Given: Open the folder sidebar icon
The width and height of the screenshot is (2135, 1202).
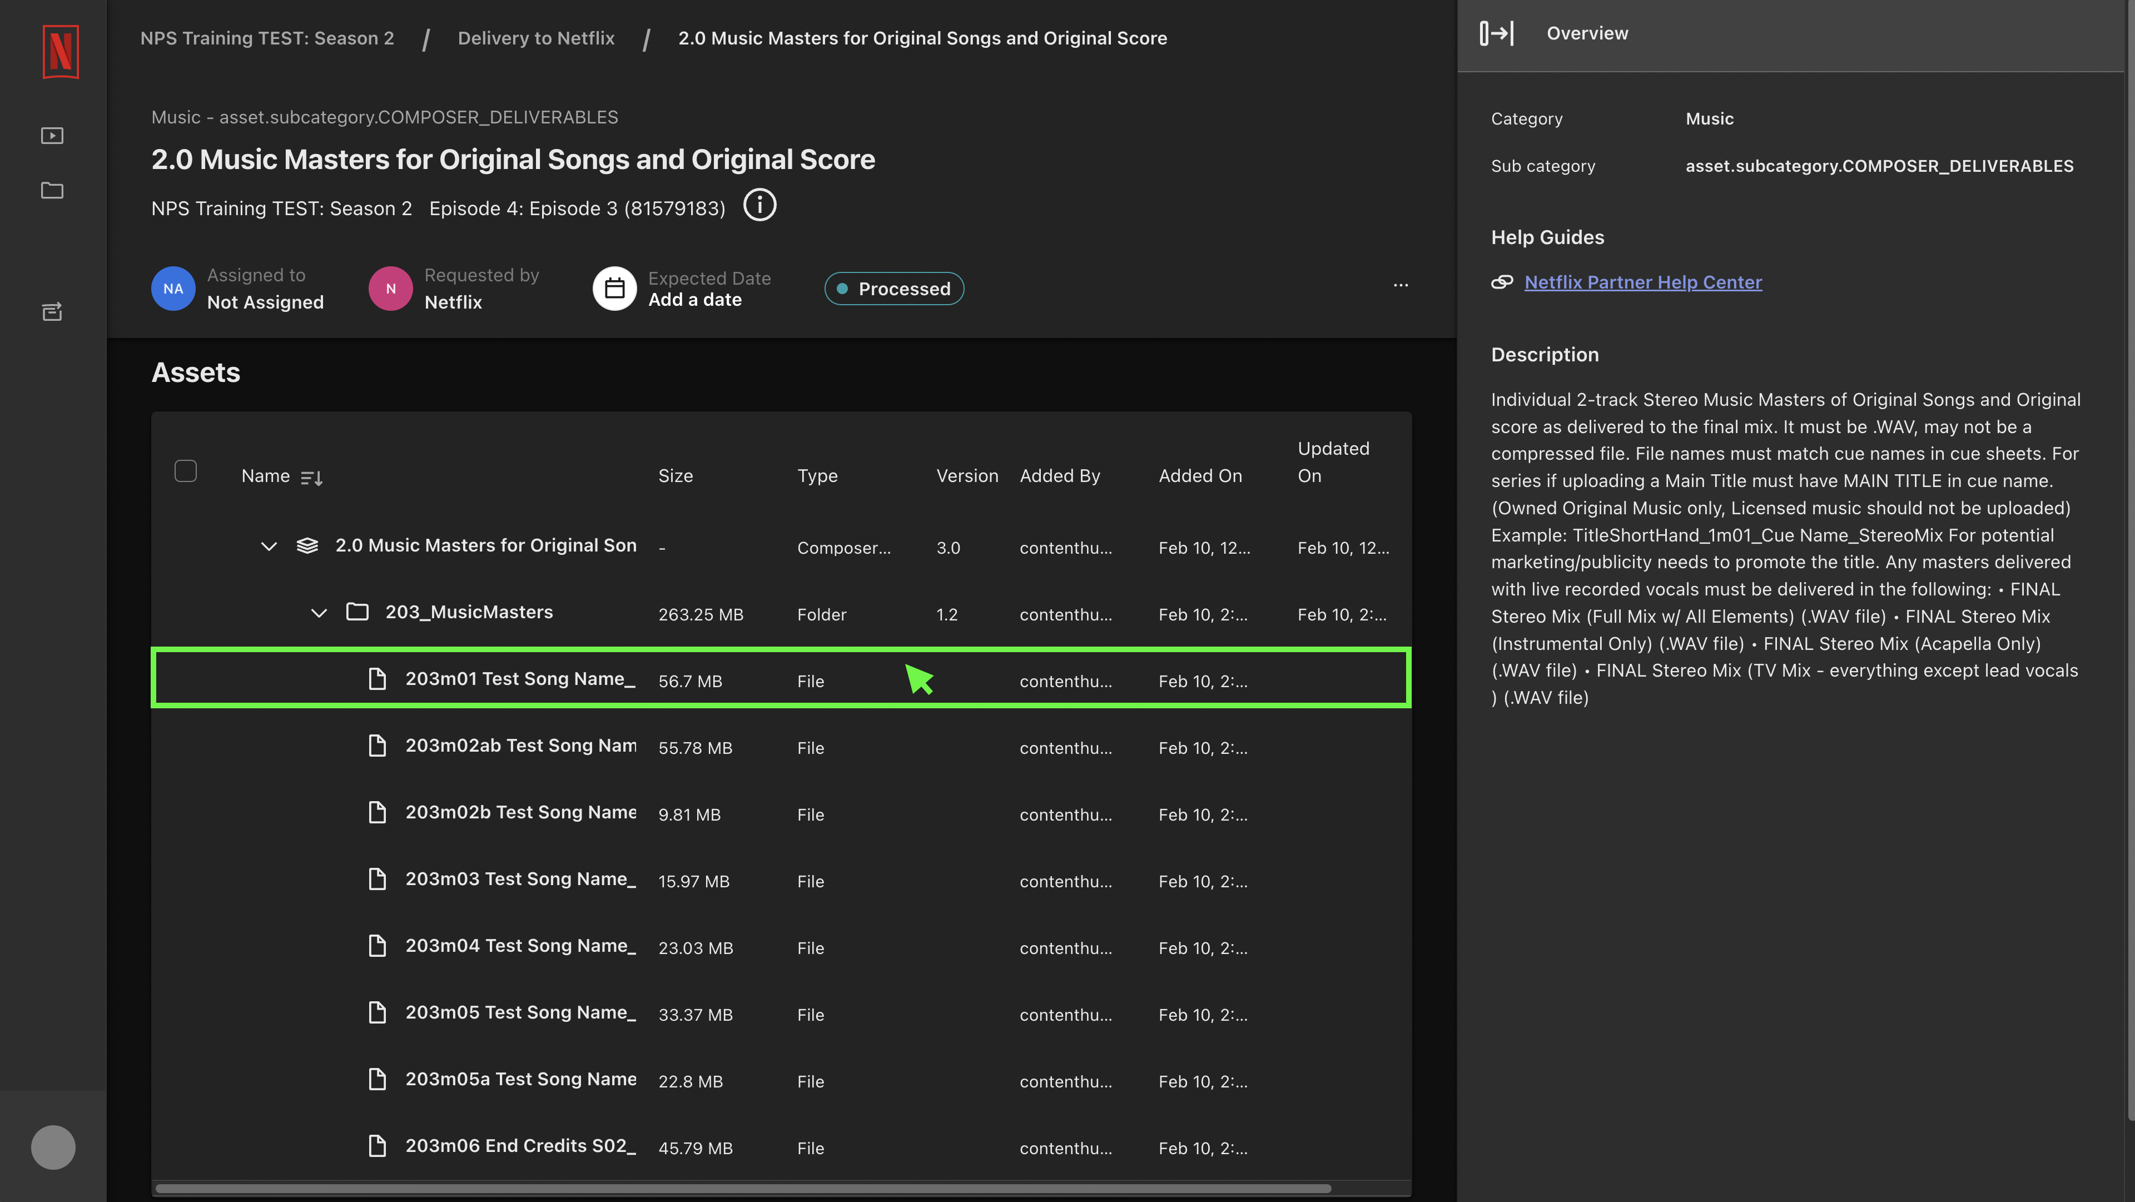Looking at the screenshot, I should click(52, 190).
